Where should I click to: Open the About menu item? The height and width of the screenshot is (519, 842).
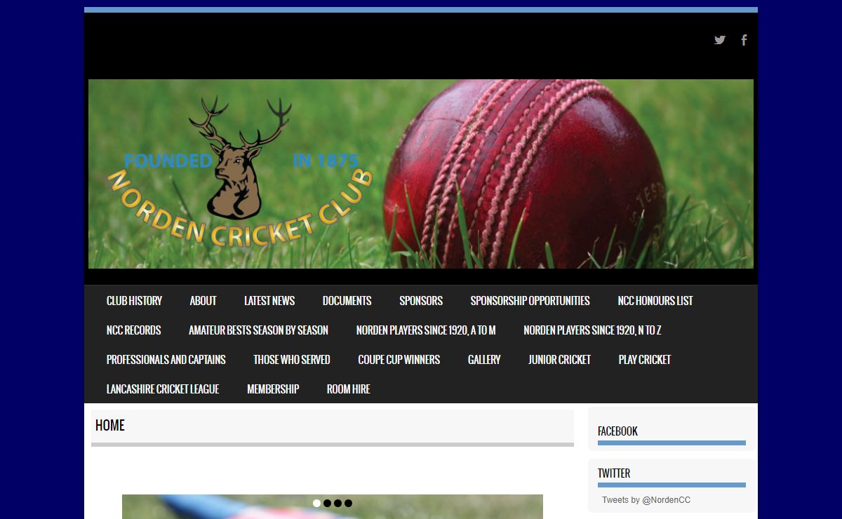click(203, 300)
